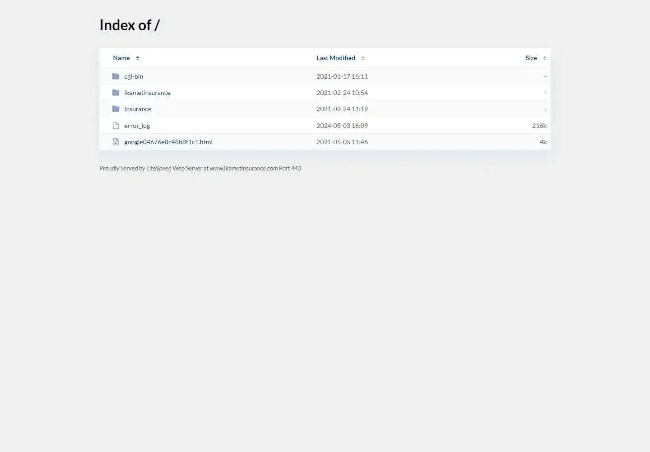The height and width of the screenshot is (452, 650).
Task: Click the google04676e8c48b8f1c1.html document icon
Action: pos(116,142)
